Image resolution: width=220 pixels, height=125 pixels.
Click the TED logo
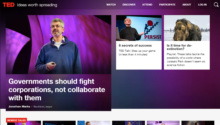pyautogui.click(x=9, y=5)
